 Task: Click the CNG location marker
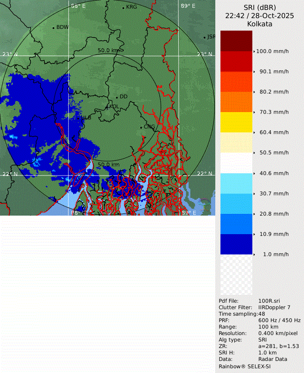point(141,127)
